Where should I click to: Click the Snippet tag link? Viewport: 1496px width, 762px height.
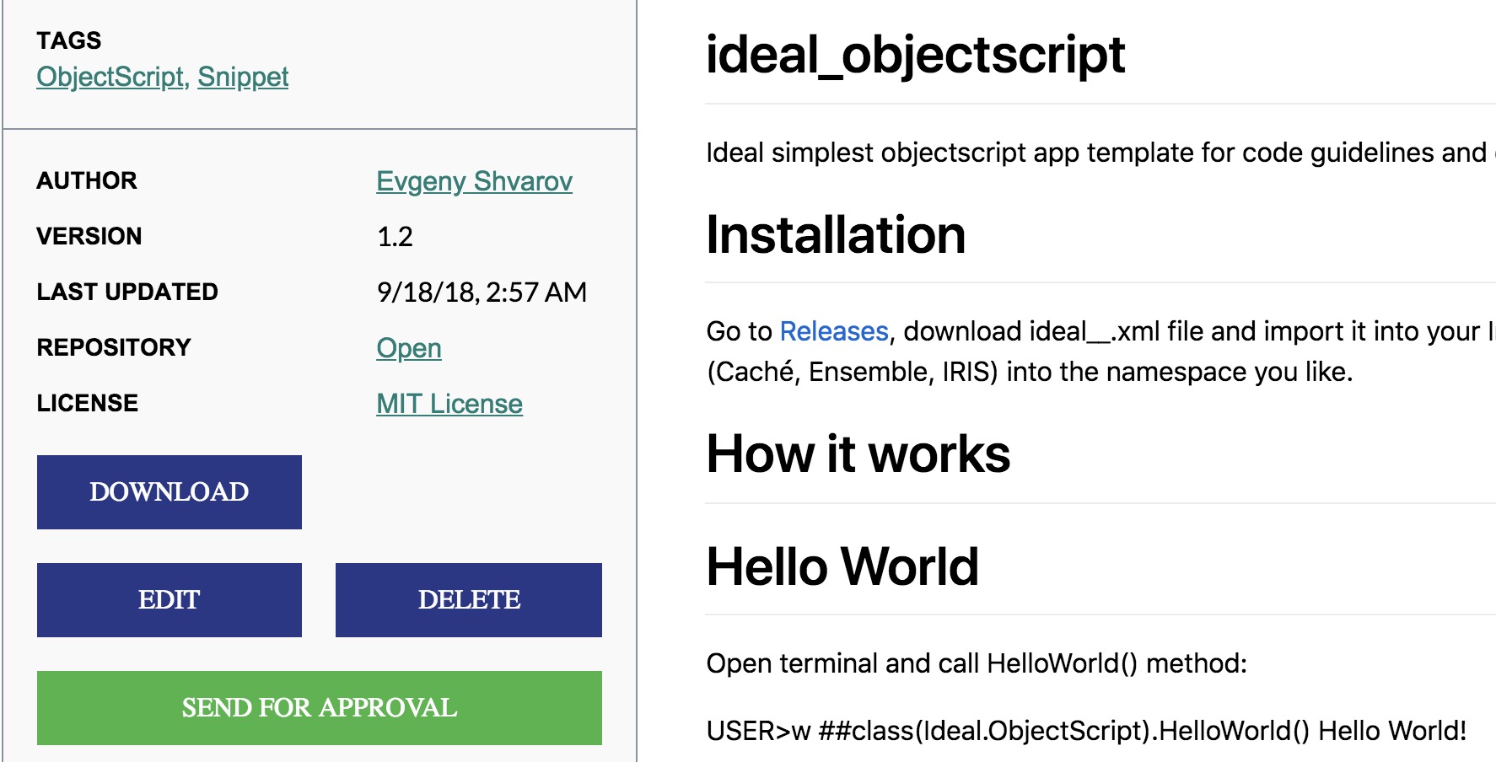(x=243, y=77)
